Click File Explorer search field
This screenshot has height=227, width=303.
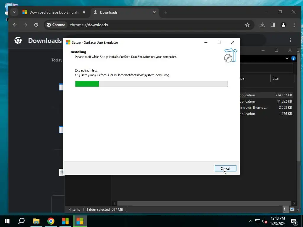267,68
